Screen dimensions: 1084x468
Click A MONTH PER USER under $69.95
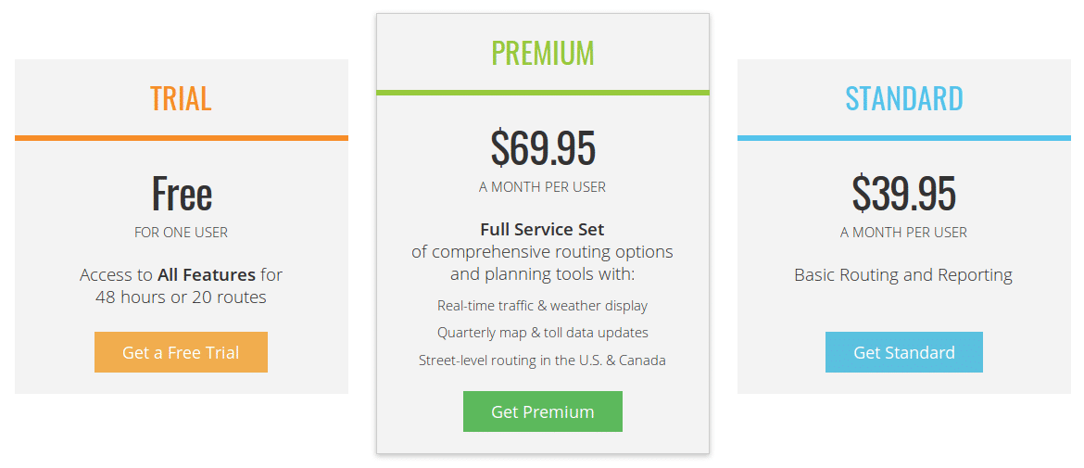pyautogui.click(x=542, y=187)
